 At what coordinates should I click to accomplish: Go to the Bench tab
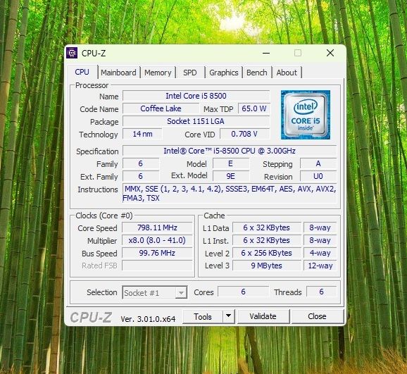pyautogui.click(x=257, y=73)
